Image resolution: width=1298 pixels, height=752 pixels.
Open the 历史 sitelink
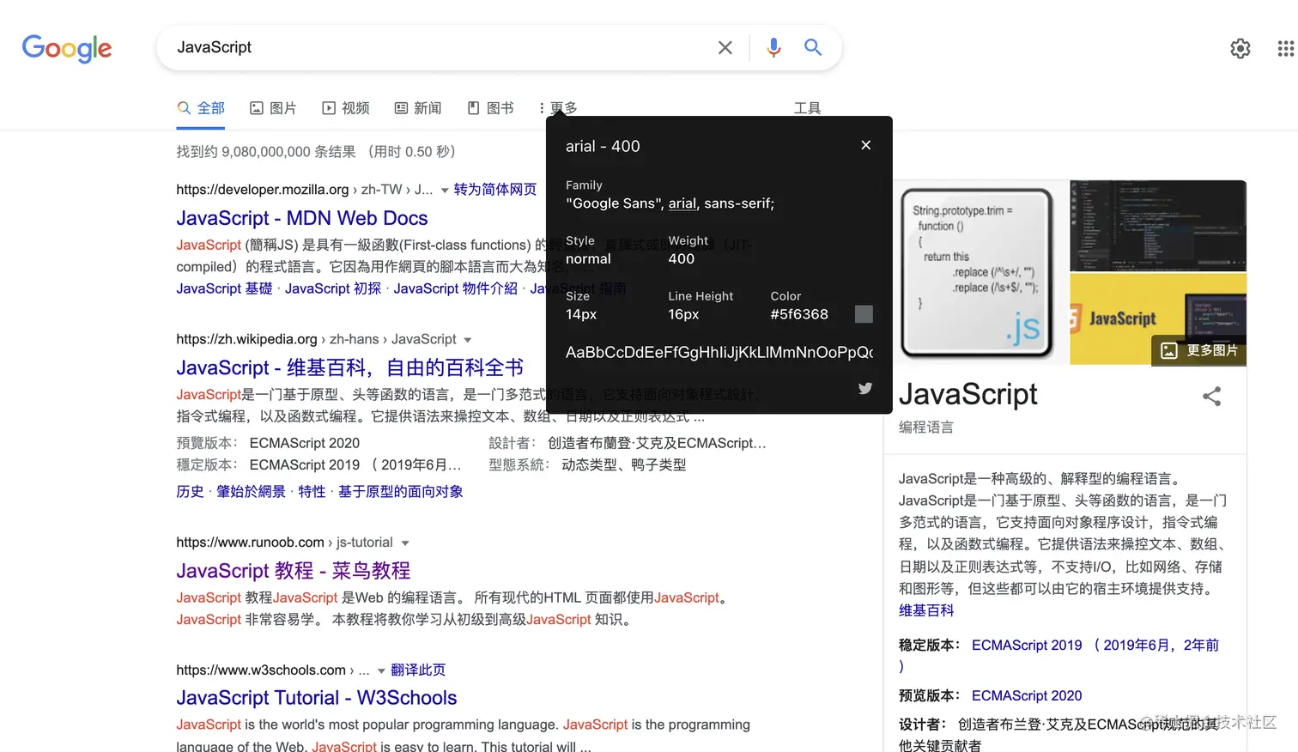click(x=190, y=491)
